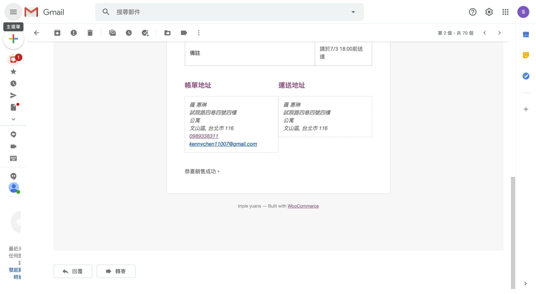Snooze this email with clock icon
Viewport: 536px width, 294px height.
(x=129, y=33)
